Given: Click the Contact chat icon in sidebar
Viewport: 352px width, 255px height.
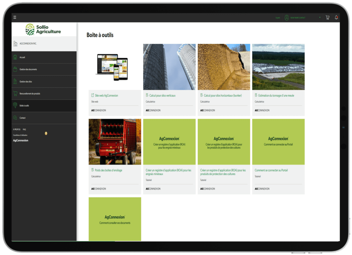Looking at the screenshot, I should pyautogui.click(x=15, y=118).
